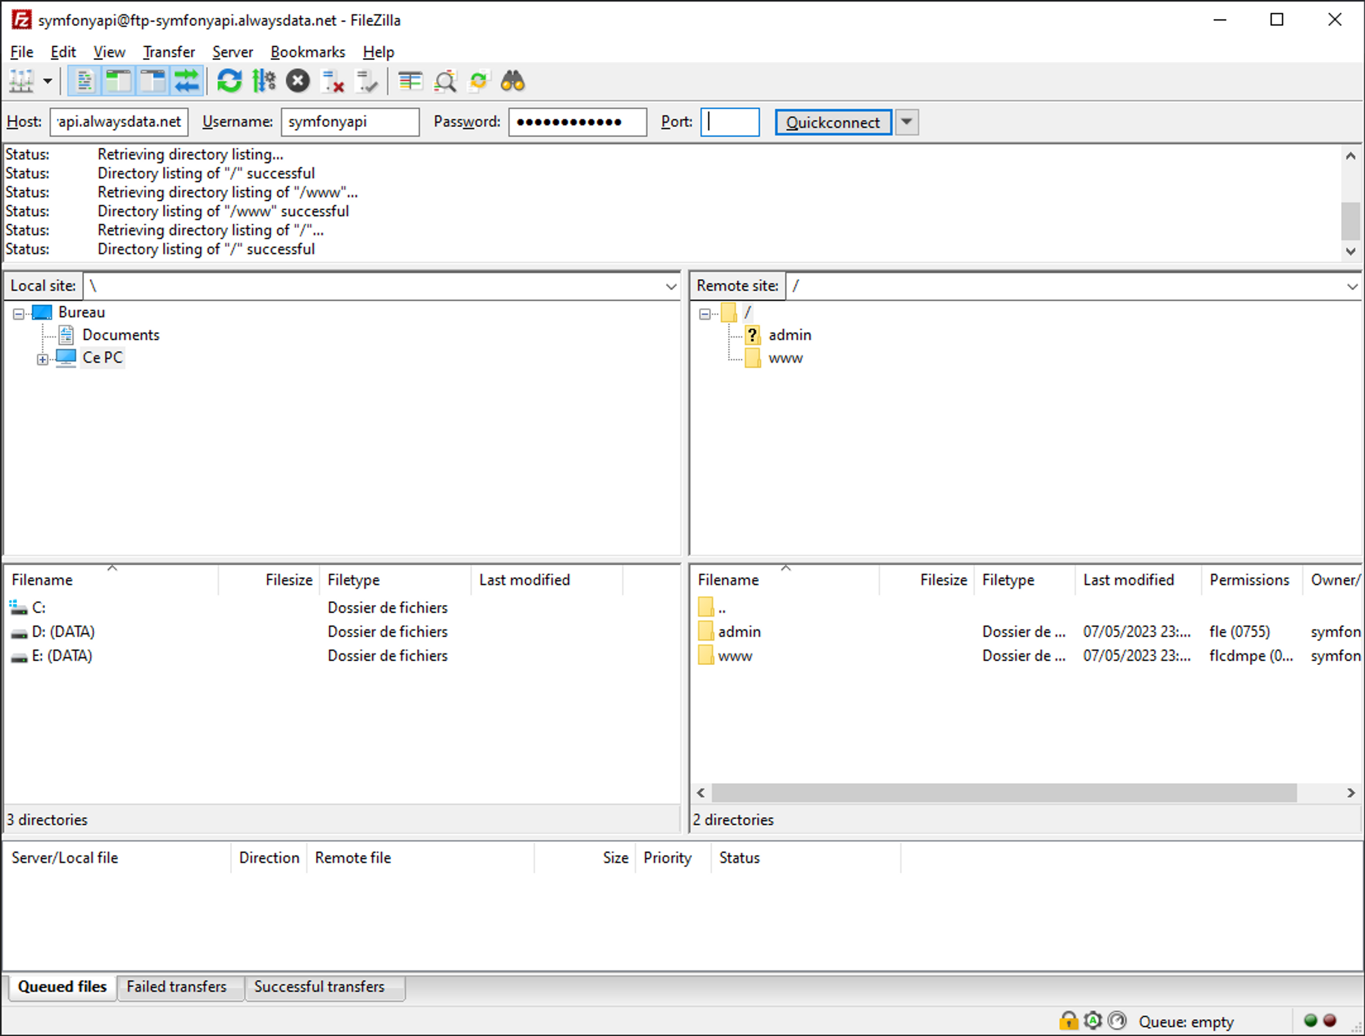The image size is (1365, 1036).
Task: Toggle local directory tree display
Action: point(119,82)
